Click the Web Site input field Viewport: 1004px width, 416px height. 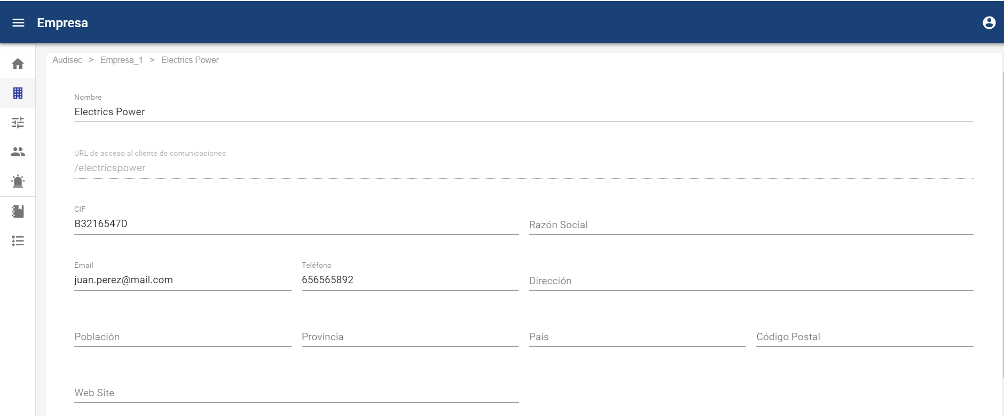coord(296,393)
